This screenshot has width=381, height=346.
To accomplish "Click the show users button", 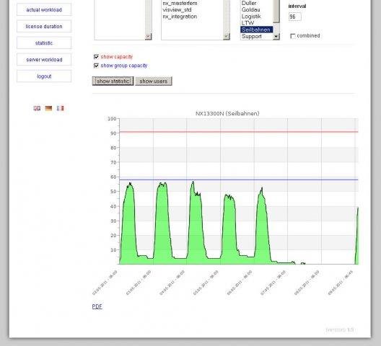I will 154,81.
